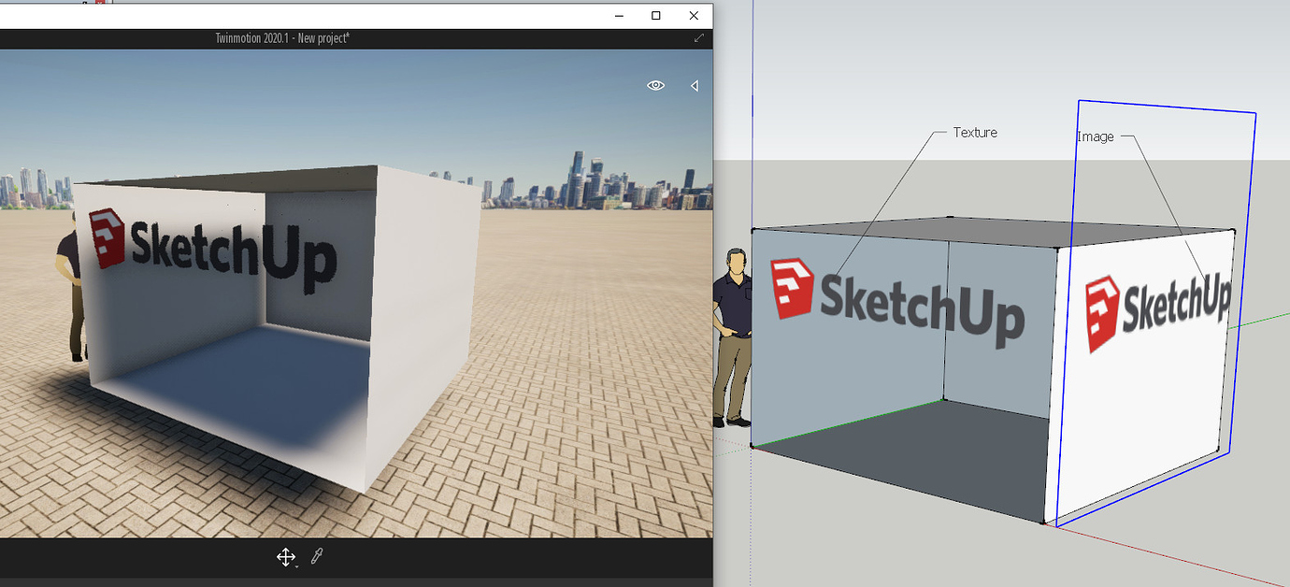Viewport: 1290px width, 587px height.
Task: Click the Twinmotion 2020.1 title bar
Action: [280, 39]
